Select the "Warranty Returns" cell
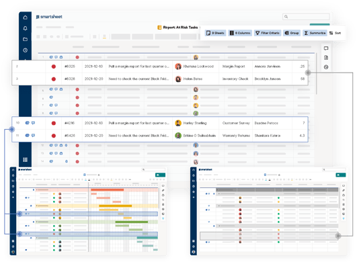 236,136
